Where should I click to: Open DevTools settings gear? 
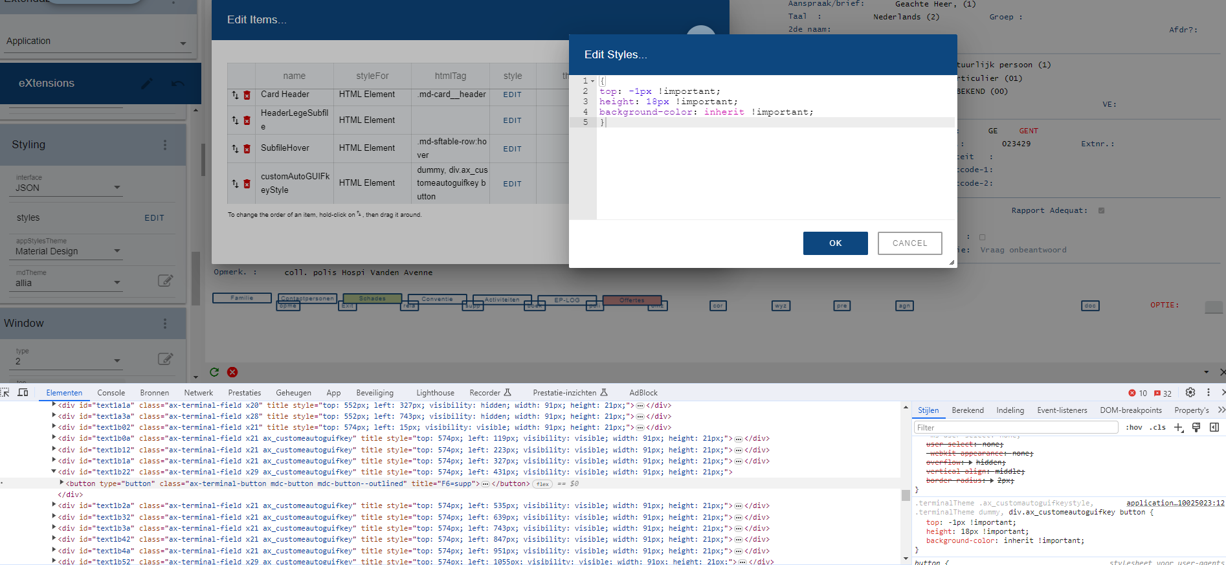(x=1190, y=392)
